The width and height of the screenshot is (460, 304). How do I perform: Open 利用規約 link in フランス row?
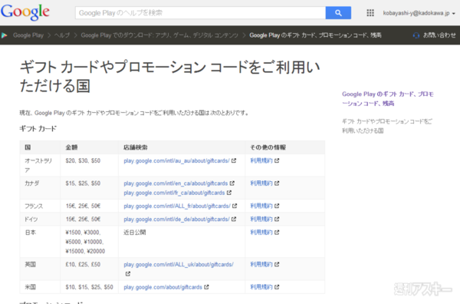tap(261, 206)
